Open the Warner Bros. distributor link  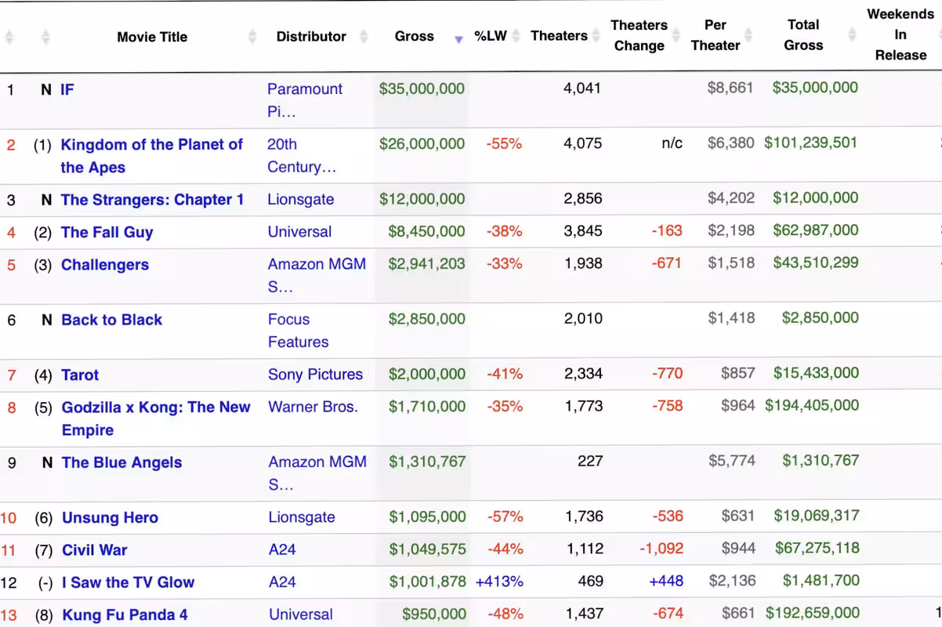(313, 407)
